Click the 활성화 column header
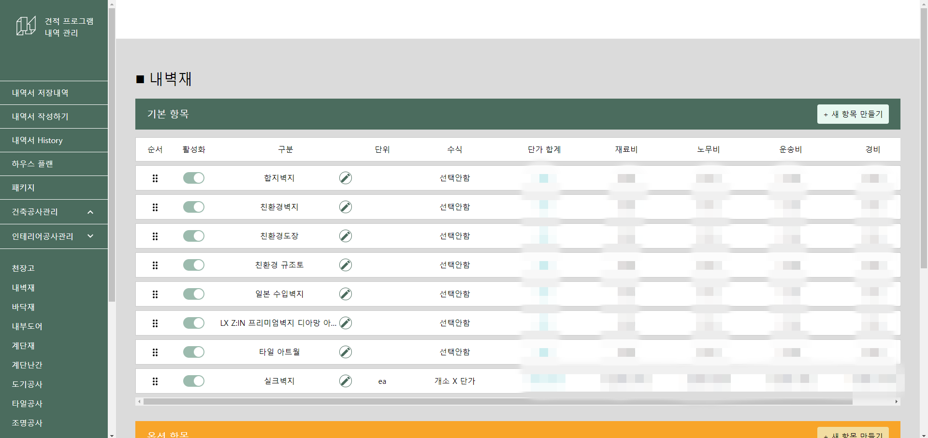The image size is (928, 438). click(x=194, y=149)
